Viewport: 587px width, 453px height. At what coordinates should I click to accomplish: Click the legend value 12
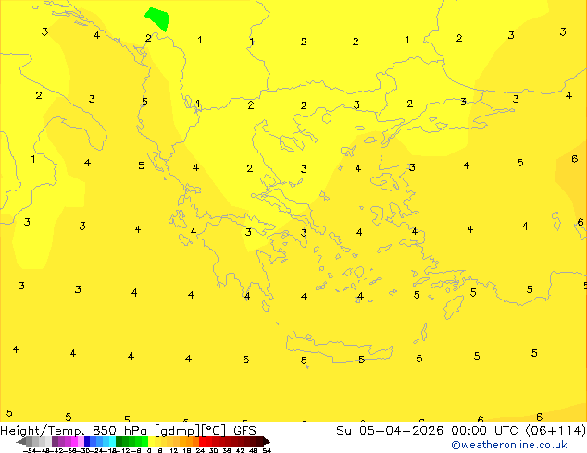click(174, 450)
